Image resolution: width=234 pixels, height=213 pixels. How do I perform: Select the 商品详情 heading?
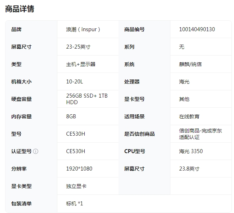pyautogui.click(x=20, y=9)
